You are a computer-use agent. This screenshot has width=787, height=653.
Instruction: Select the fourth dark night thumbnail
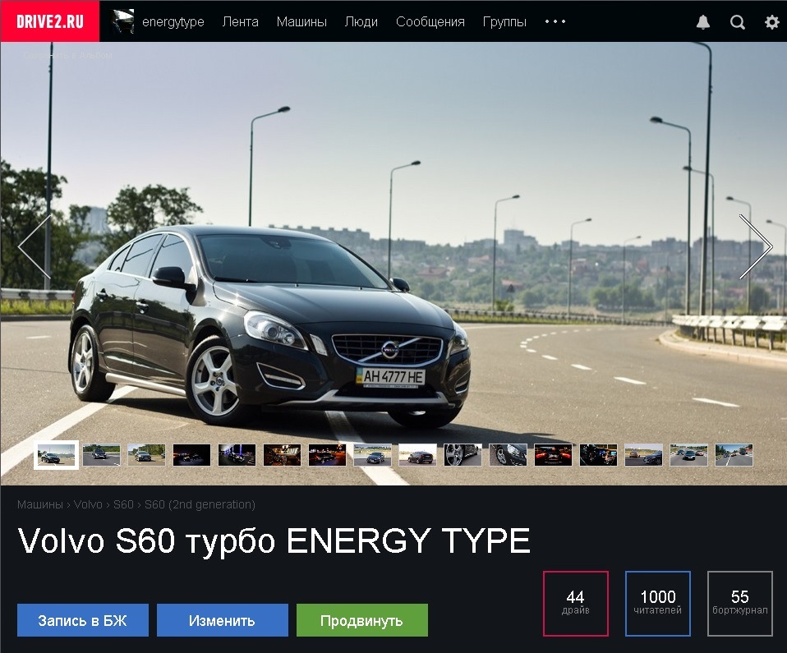(x=191, y=455)
